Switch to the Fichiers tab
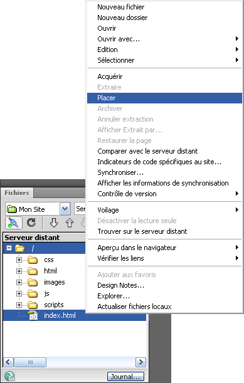The image size is (244, 383). pyautogui.click(x=17, y=192)
